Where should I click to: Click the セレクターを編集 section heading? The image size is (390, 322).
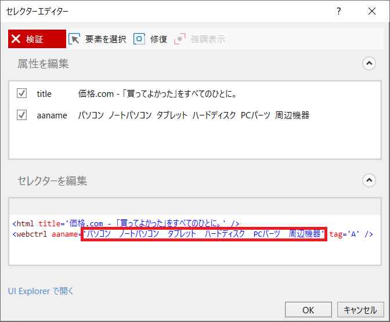(52, 181)
